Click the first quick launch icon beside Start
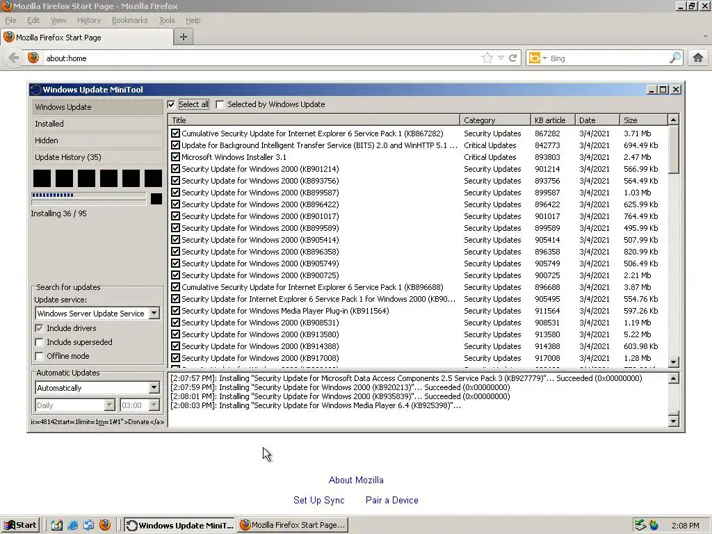This screenshot has width=712, height=534. click(x=57, y=525)
